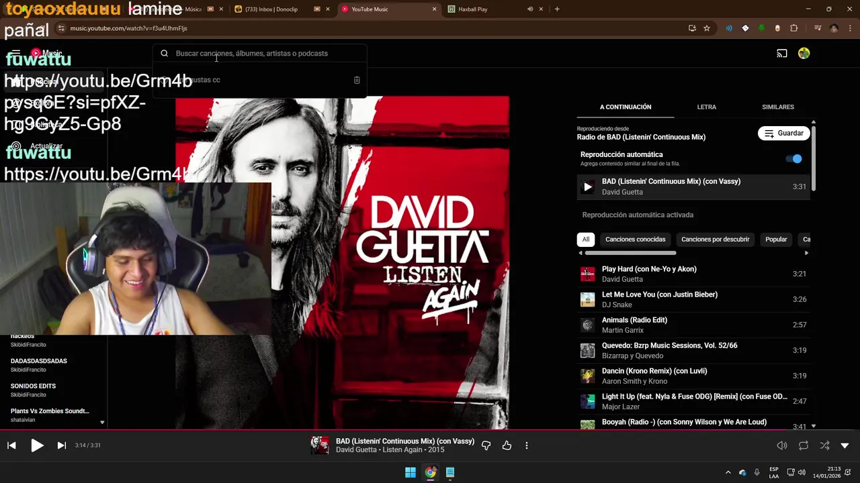Image resolution: width=860 pixels, height=483 pixels.
Task: Select Animals (Radio Edit) by Martin Garrix
Action: click(x=693, y=325)
